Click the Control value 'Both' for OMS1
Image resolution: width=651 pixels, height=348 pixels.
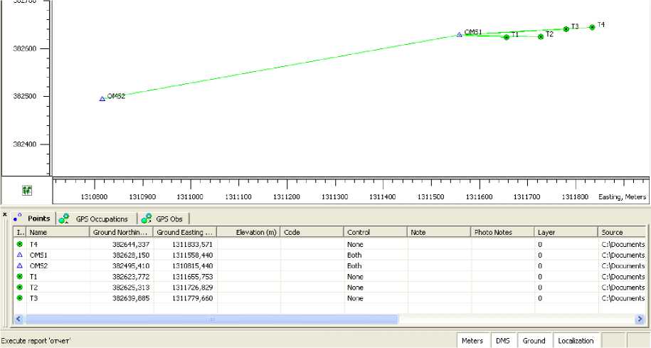click(354, 255)
